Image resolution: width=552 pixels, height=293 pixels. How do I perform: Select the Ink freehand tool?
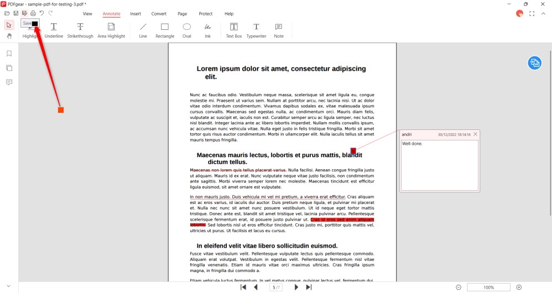point(208,30)
